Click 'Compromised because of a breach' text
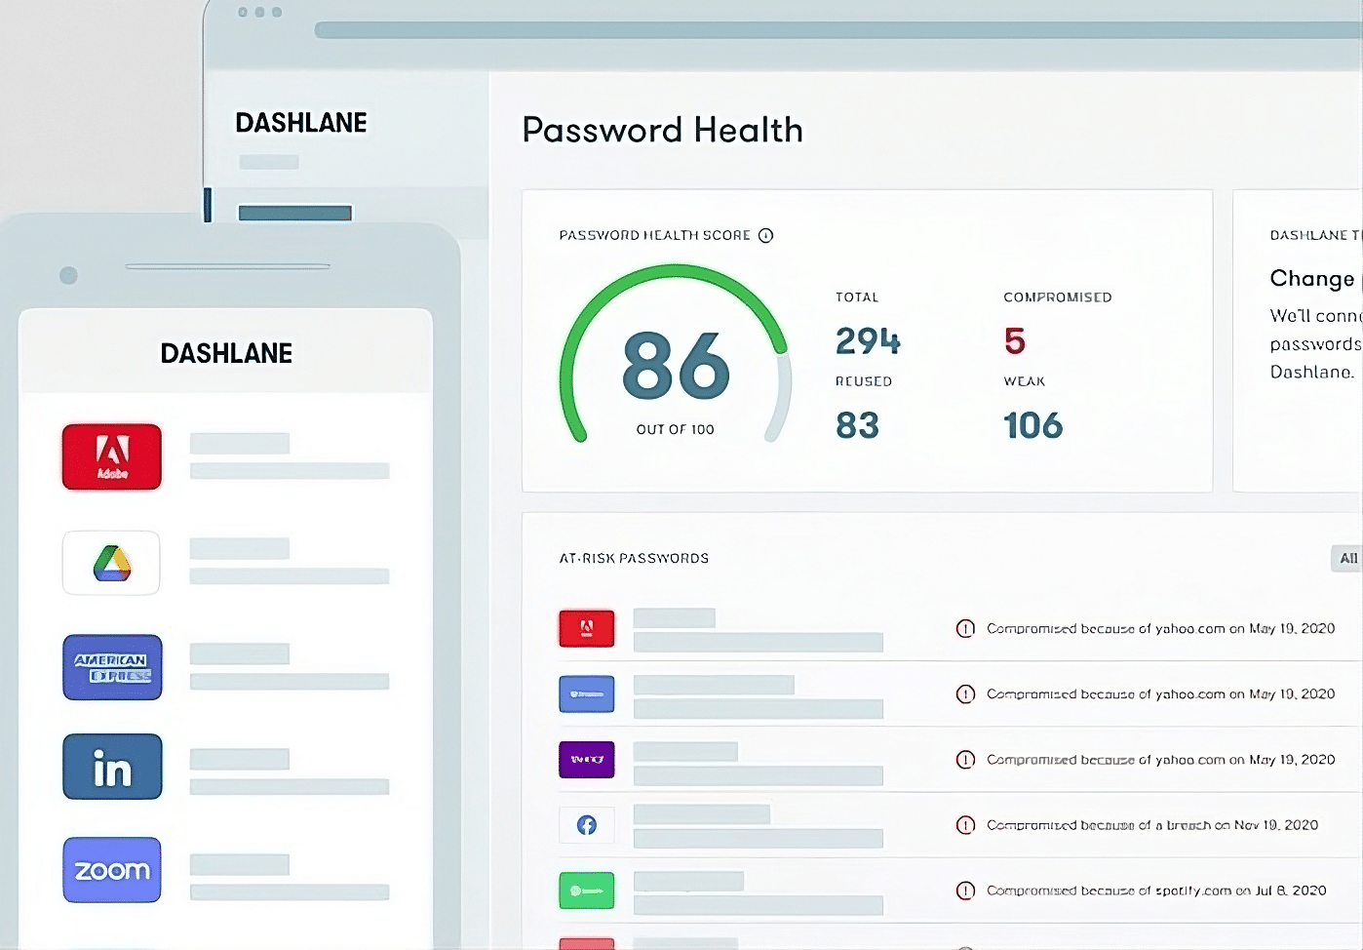 coord(1098,825)
